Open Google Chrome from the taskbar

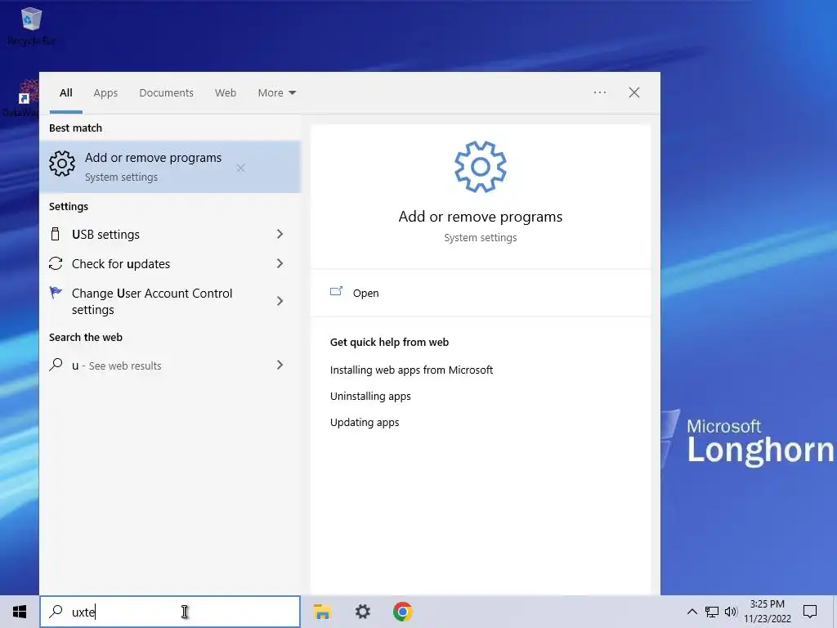coord(402,612)
